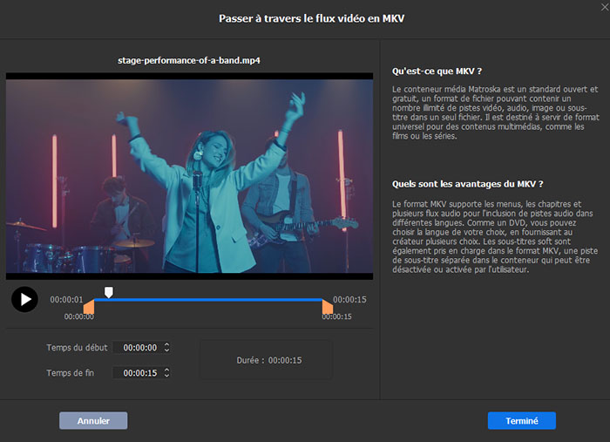
Task: Click the Quels sont les avantages du MKV heading
Action: (468, 184)
